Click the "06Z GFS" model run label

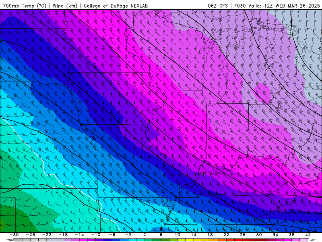218,6
